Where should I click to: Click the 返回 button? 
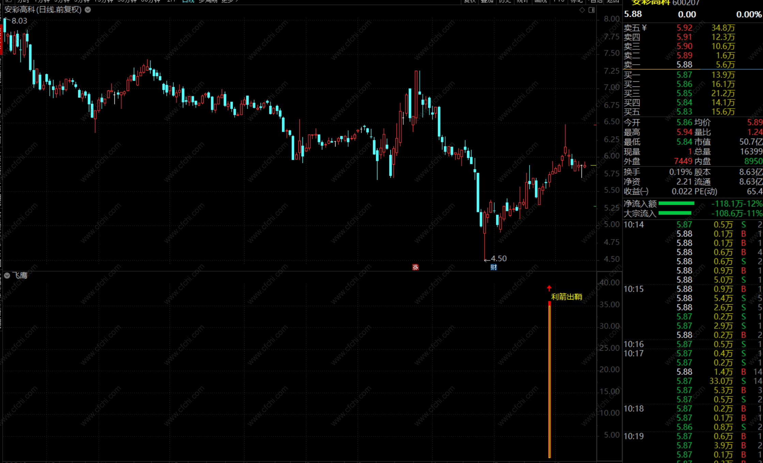coord(613,1)
